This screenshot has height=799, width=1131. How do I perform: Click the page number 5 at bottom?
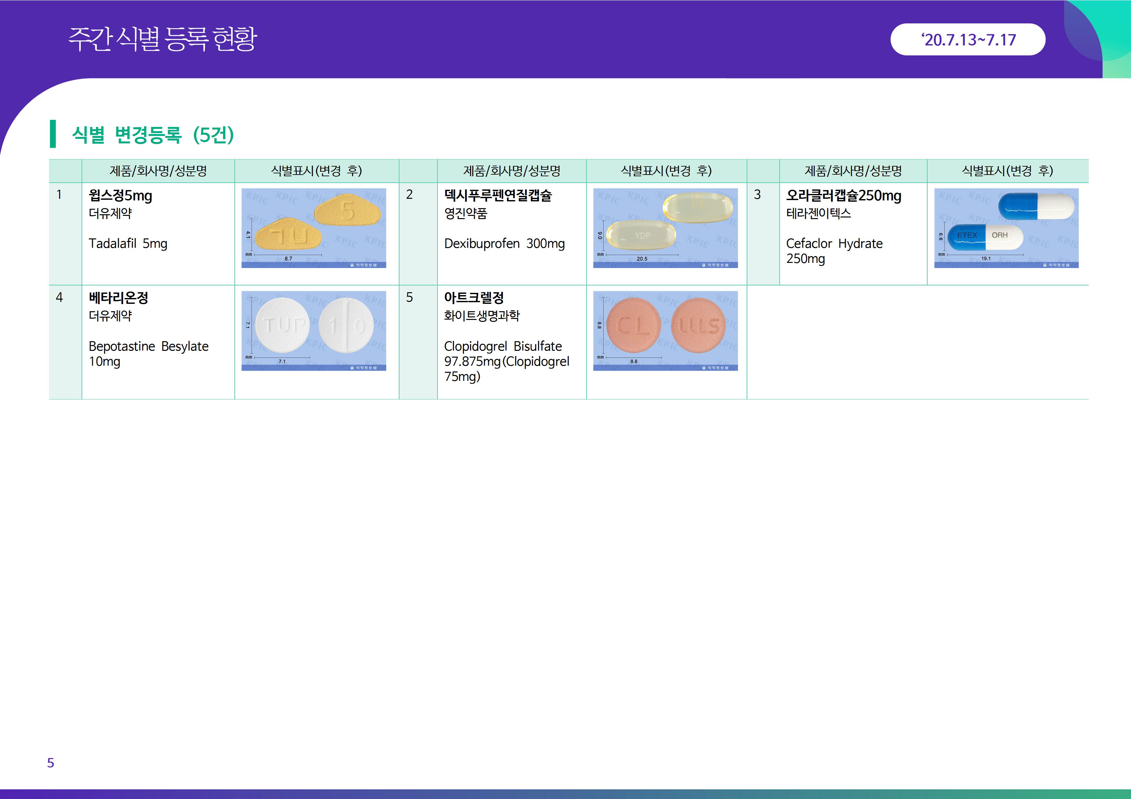click(x=50, y=763)
